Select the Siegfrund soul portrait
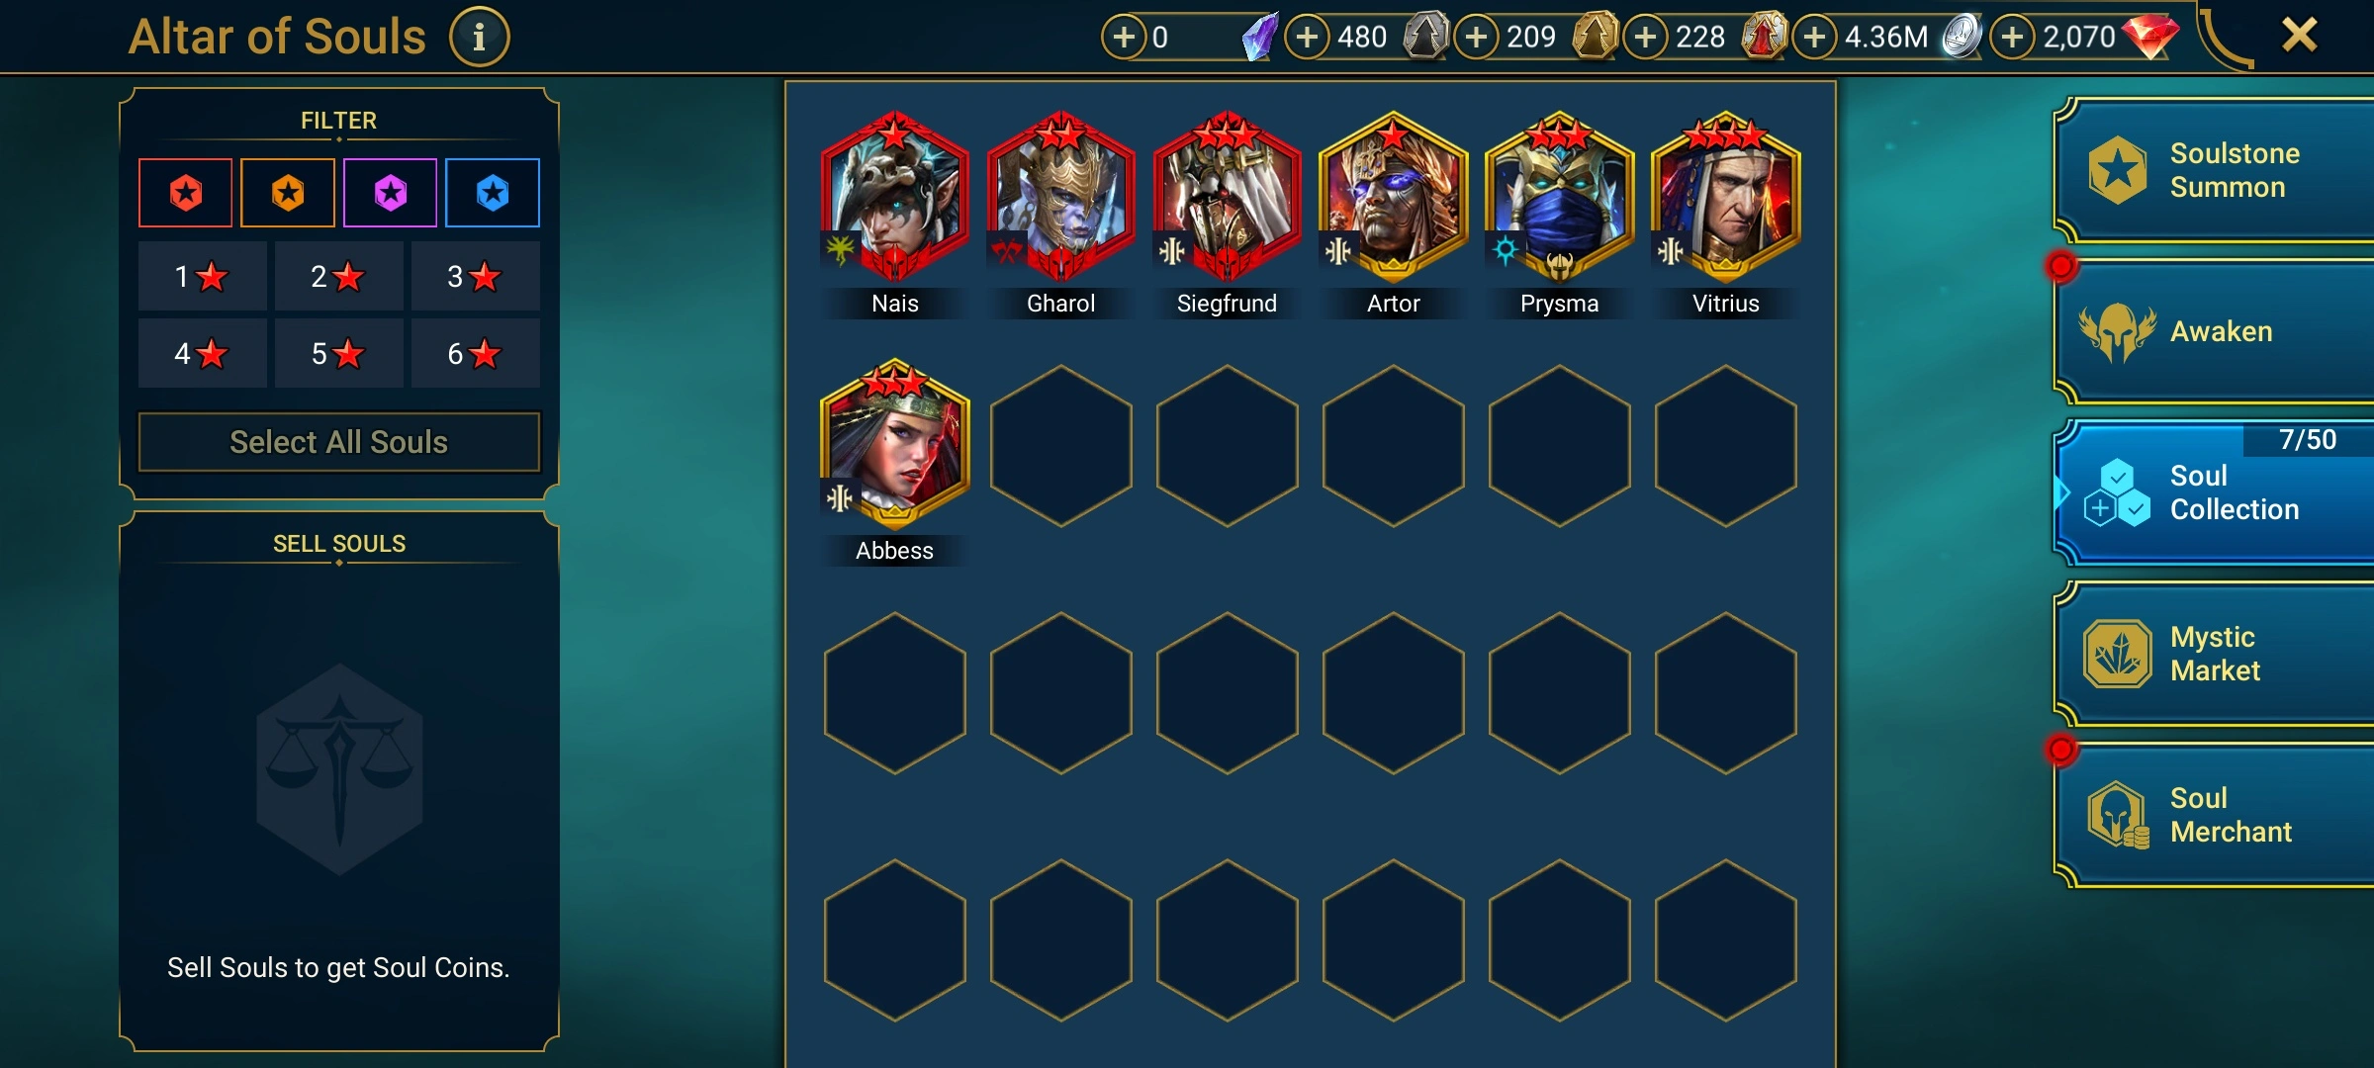2374x1068 pixels. point(1227,196)
